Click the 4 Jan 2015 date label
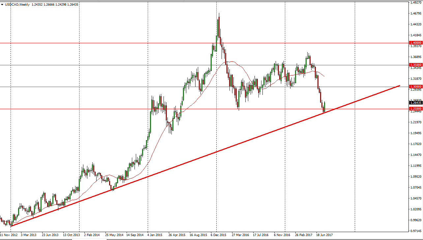 click(x=155, y=235)
